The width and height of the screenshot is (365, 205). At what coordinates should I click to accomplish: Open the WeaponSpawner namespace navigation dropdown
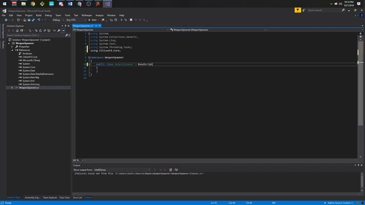[121, 30]
